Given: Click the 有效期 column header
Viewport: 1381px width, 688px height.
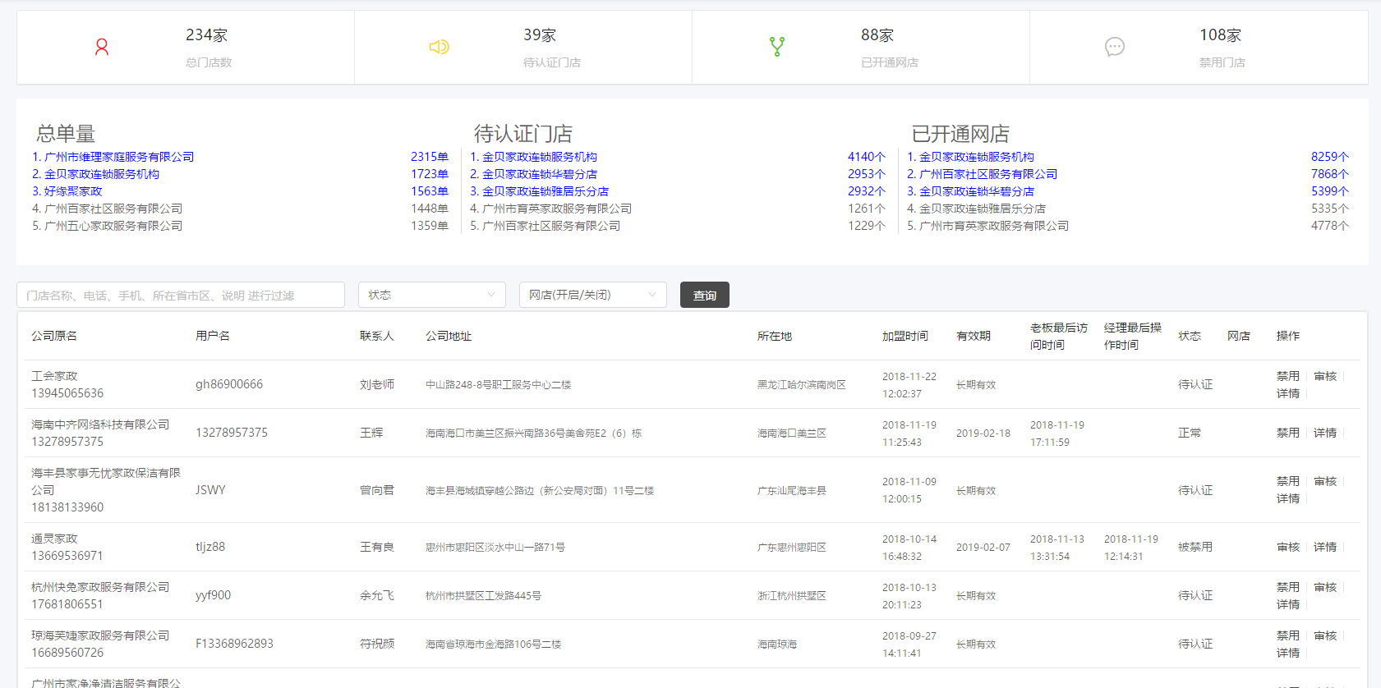Looking at the screenshot, I should 974,336.
